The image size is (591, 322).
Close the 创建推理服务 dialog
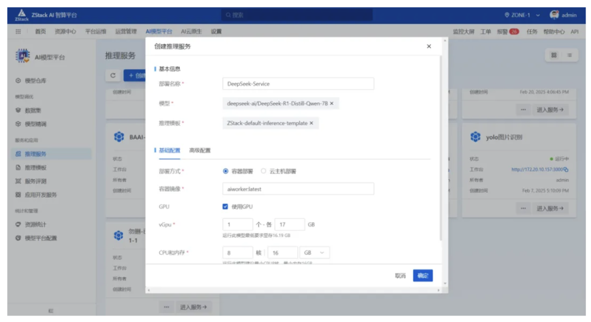point(429,46)
